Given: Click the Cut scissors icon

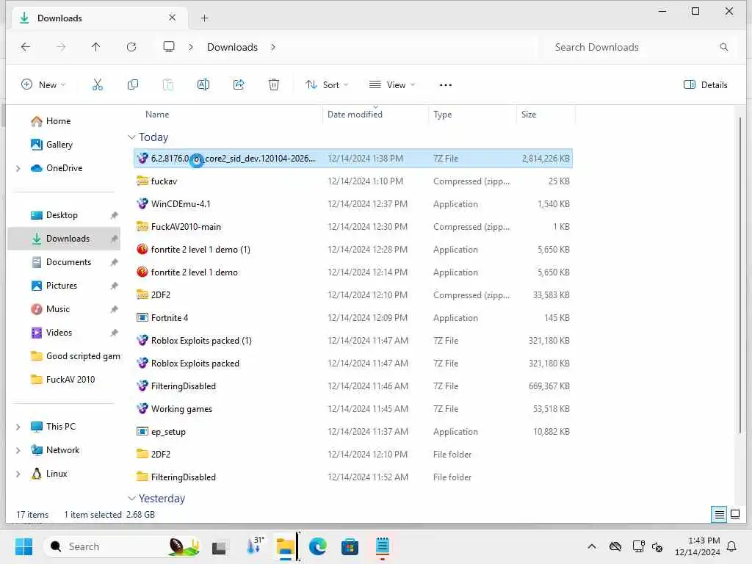Looking at the screenshot, I should coord(98,85).
